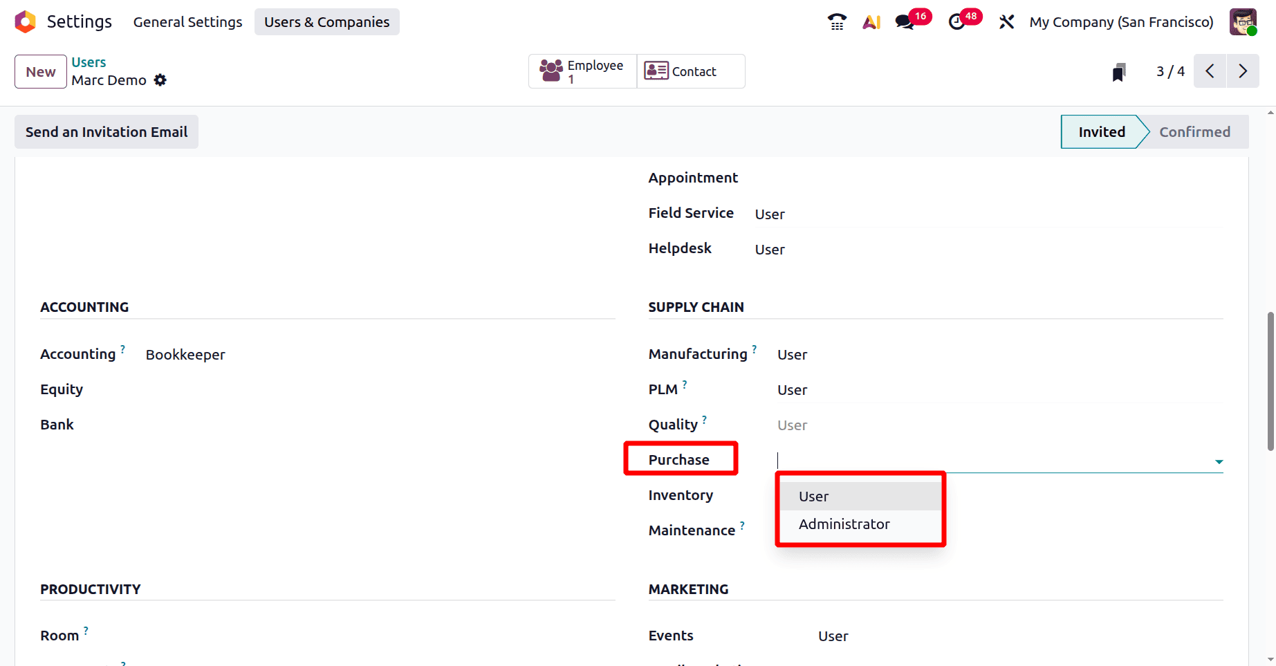Open the user profile avatar menu
1276x666 pixels.
[1243, 21]
